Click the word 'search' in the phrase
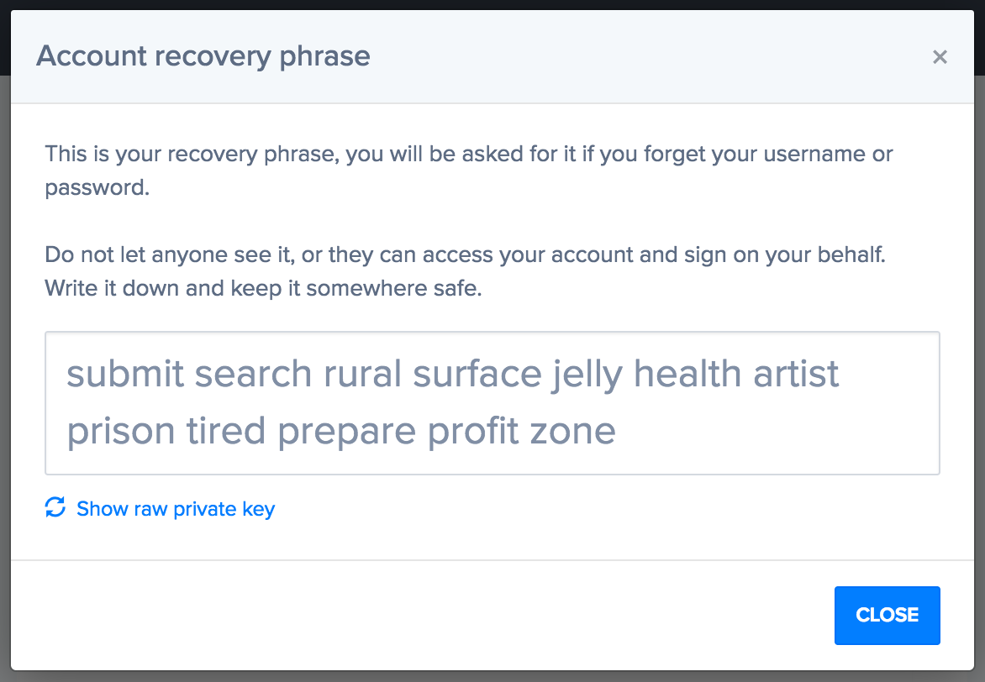 pyautogui.click(x=253, y=374)
